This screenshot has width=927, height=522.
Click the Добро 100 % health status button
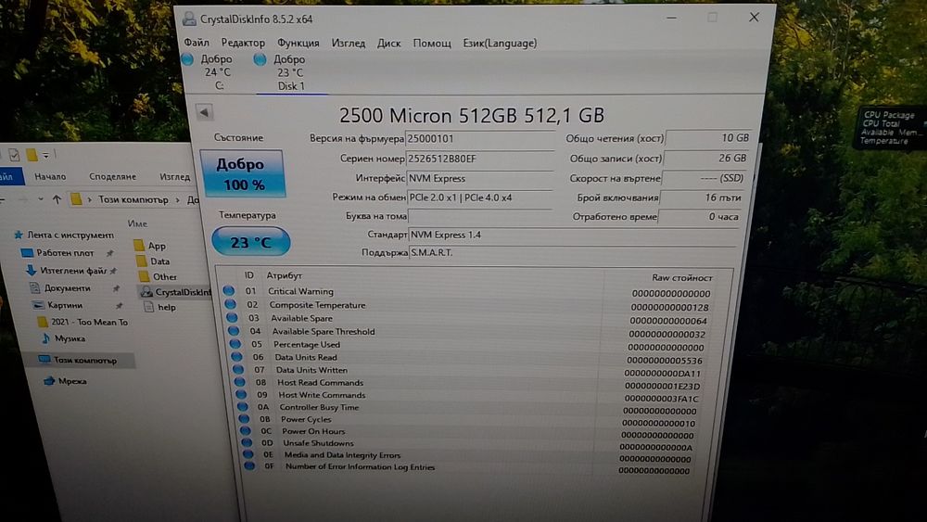tap(242, 173)
